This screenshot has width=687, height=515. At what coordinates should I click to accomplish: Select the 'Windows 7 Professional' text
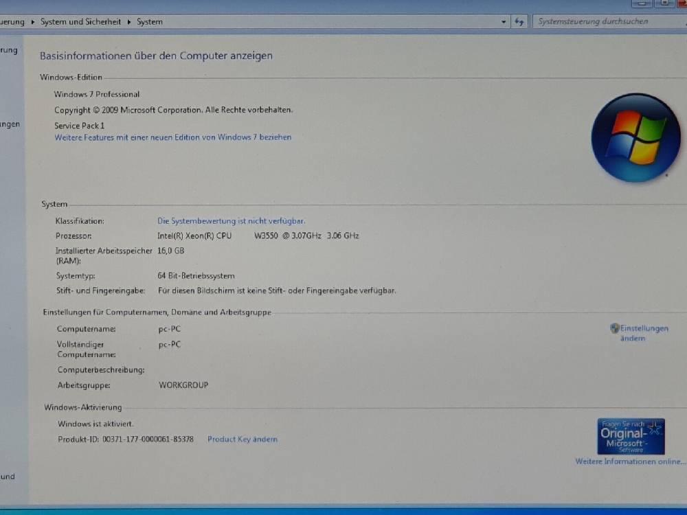tap(97, 94)
